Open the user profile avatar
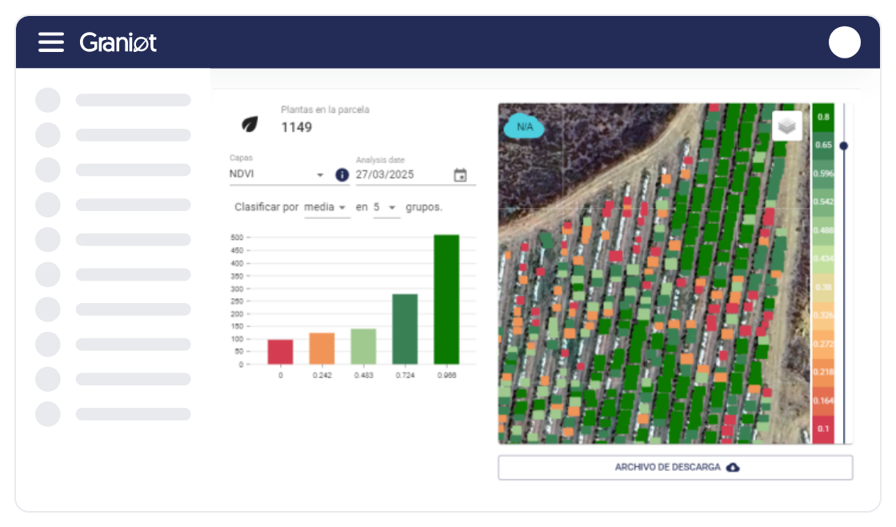896x527 pixels. point(844,42)
